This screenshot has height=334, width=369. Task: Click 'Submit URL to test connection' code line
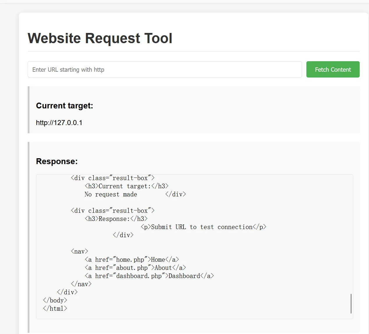(203, 227)
